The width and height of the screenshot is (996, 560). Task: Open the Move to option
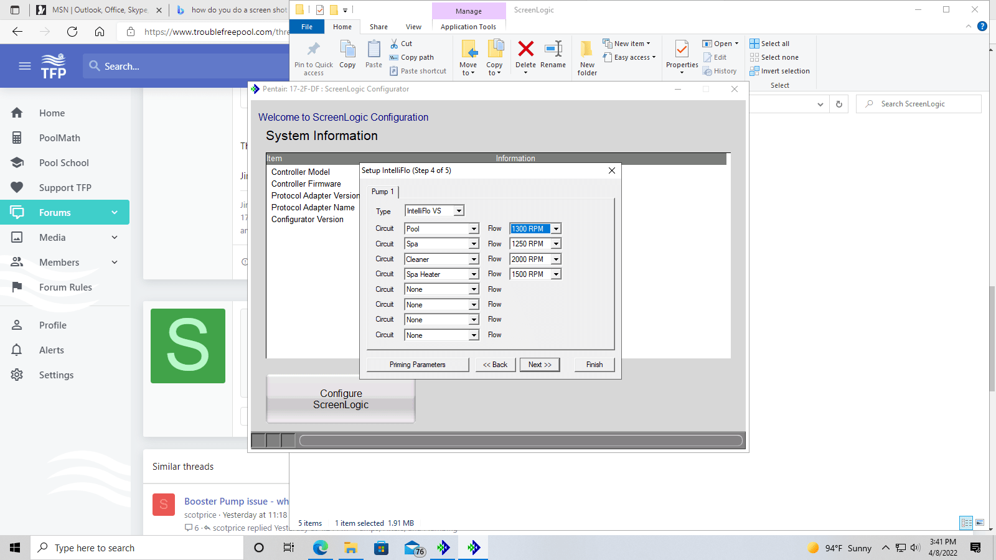[x=468, y=58]
